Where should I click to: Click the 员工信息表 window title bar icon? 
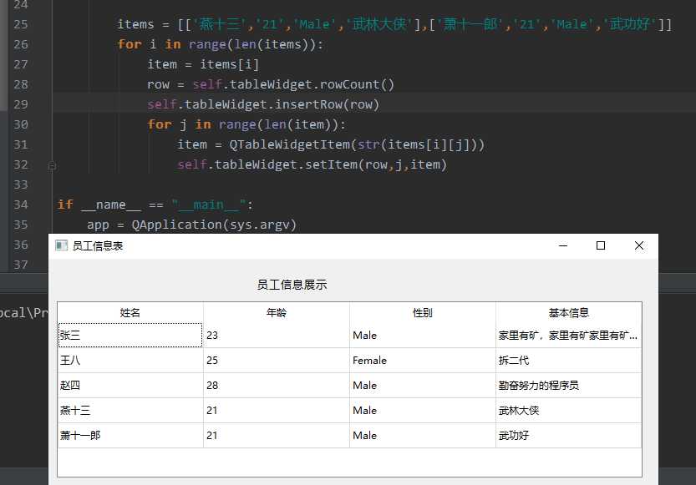[61, 245]
